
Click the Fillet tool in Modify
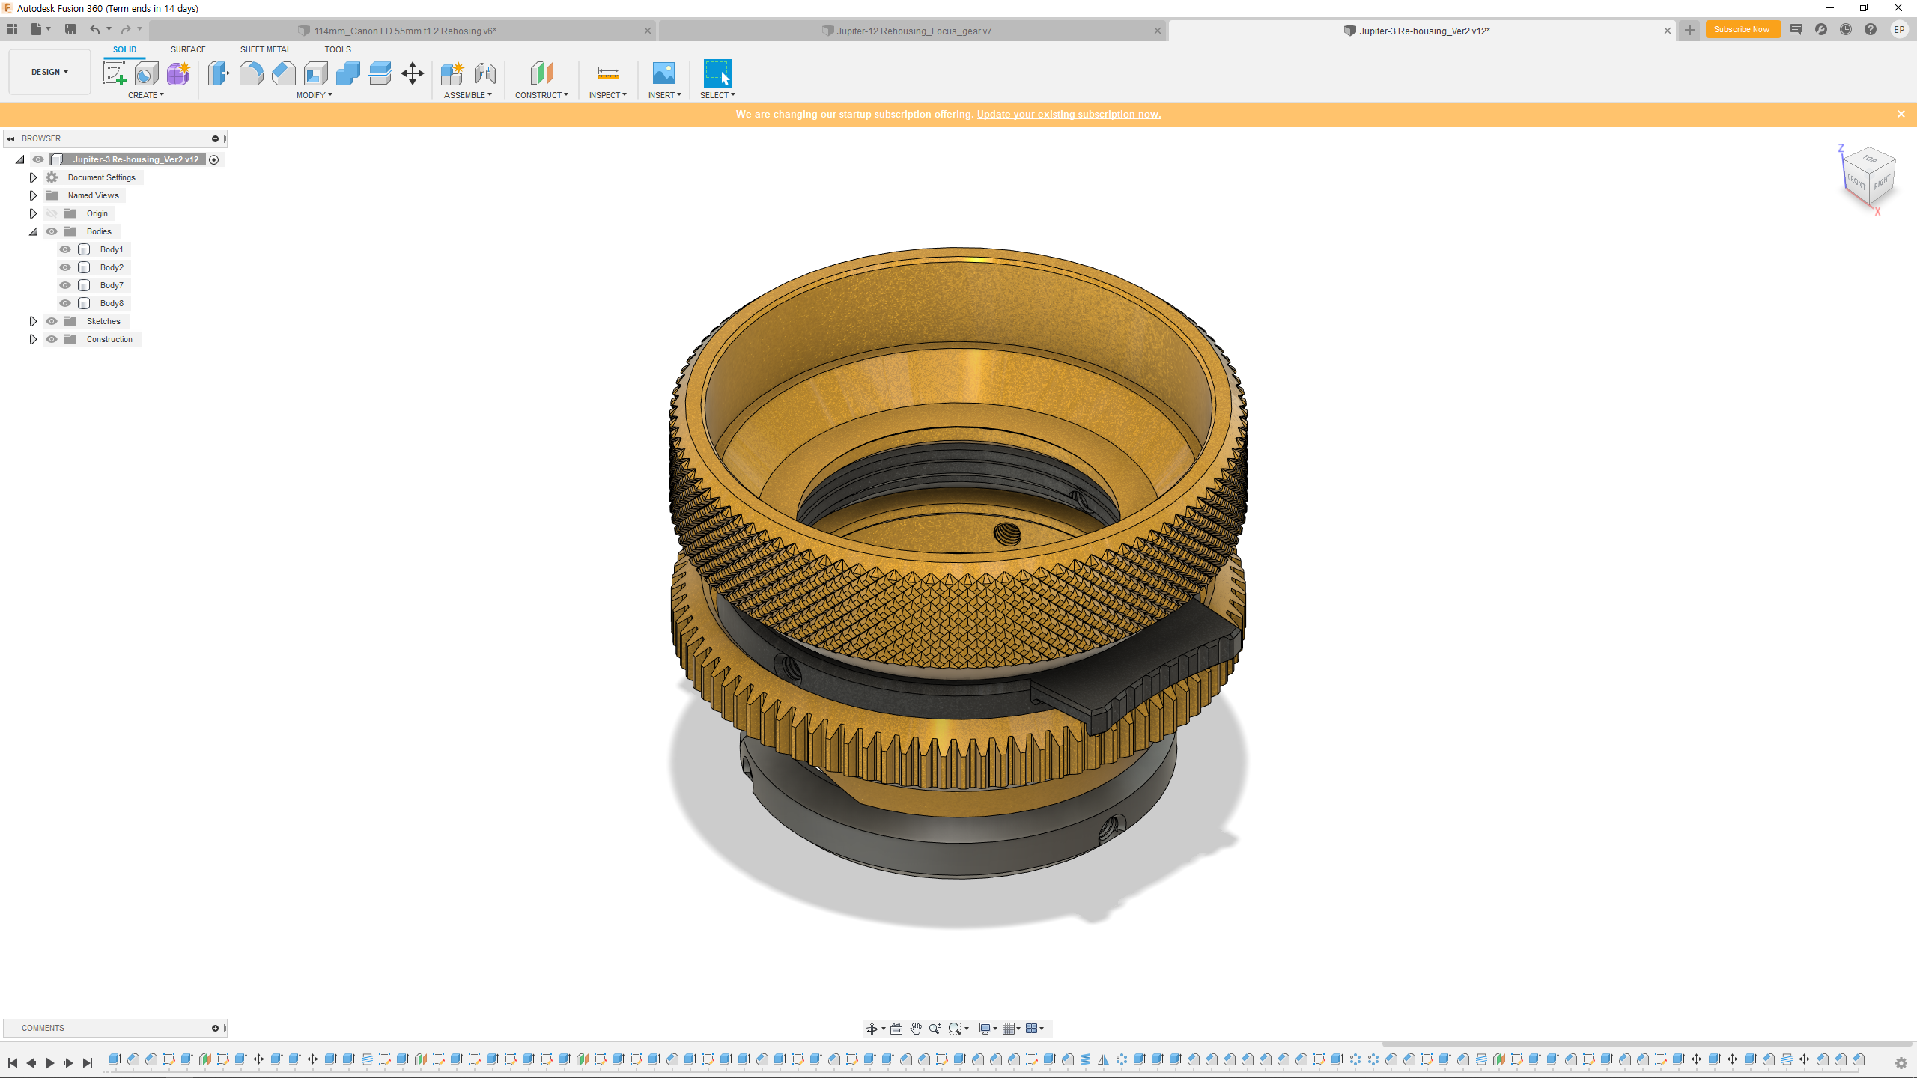coord(251,73)
